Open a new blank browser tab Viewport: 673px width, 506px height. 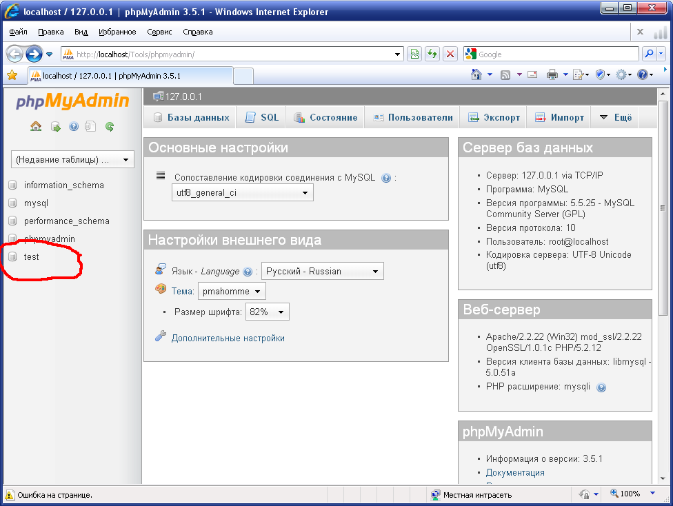tap(243, 76)
